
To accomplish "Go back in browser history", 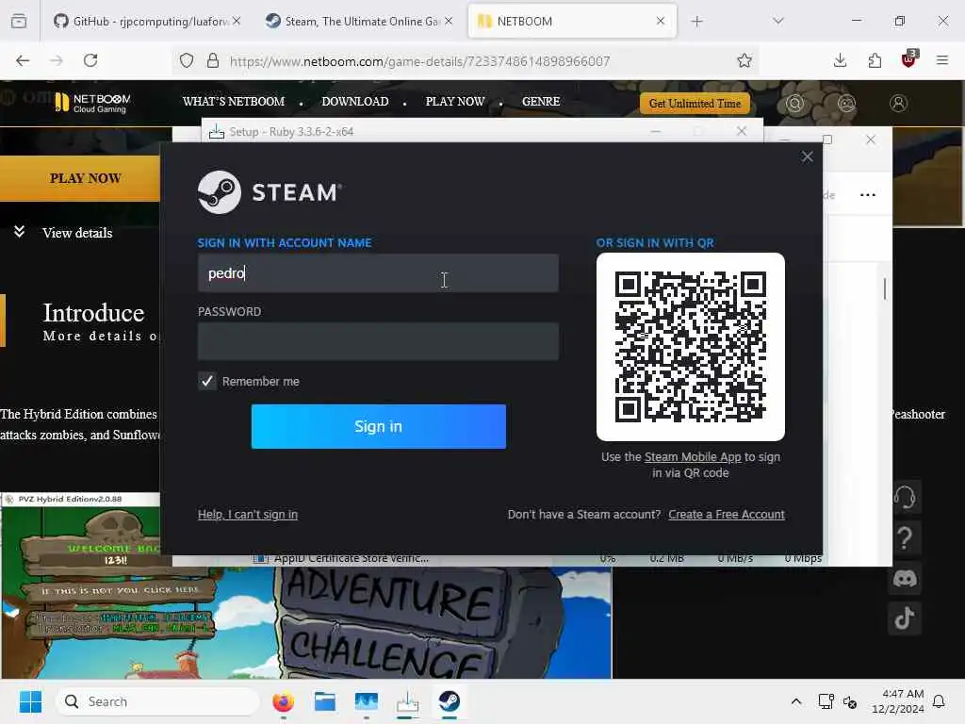I will (x=23, y=60).
